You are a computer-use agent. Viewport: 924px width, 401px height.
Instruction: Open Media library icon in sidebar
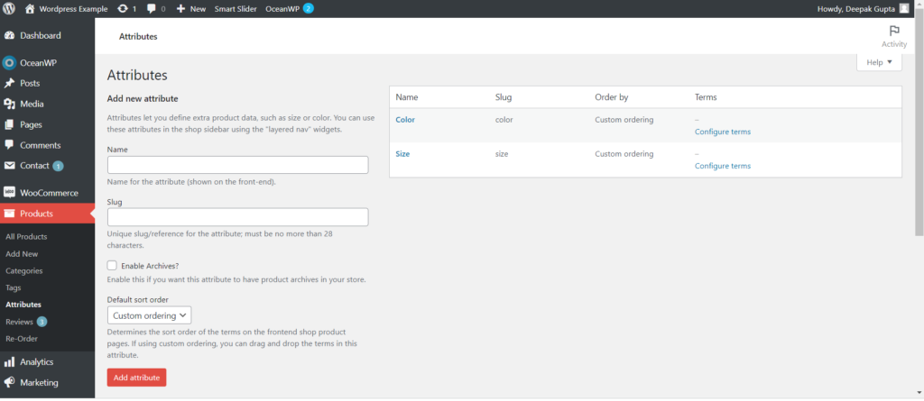pos(9,104)
